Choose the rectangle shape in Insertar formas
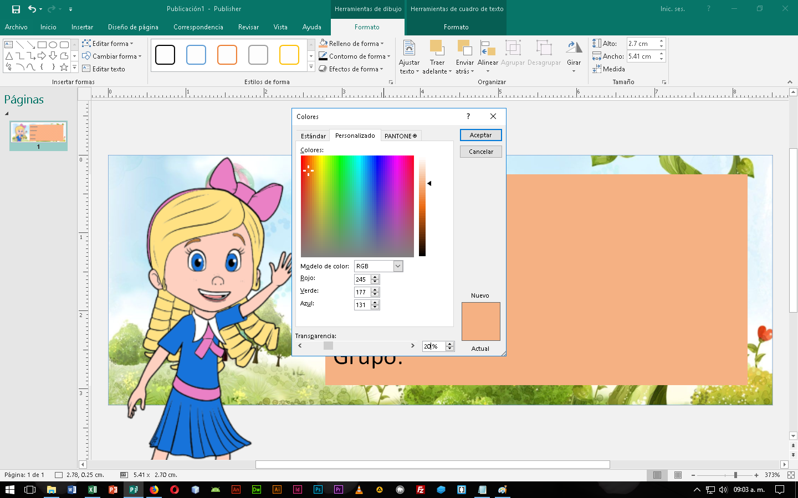This screenshot has height=498, width=798. (x=42, y=44)
